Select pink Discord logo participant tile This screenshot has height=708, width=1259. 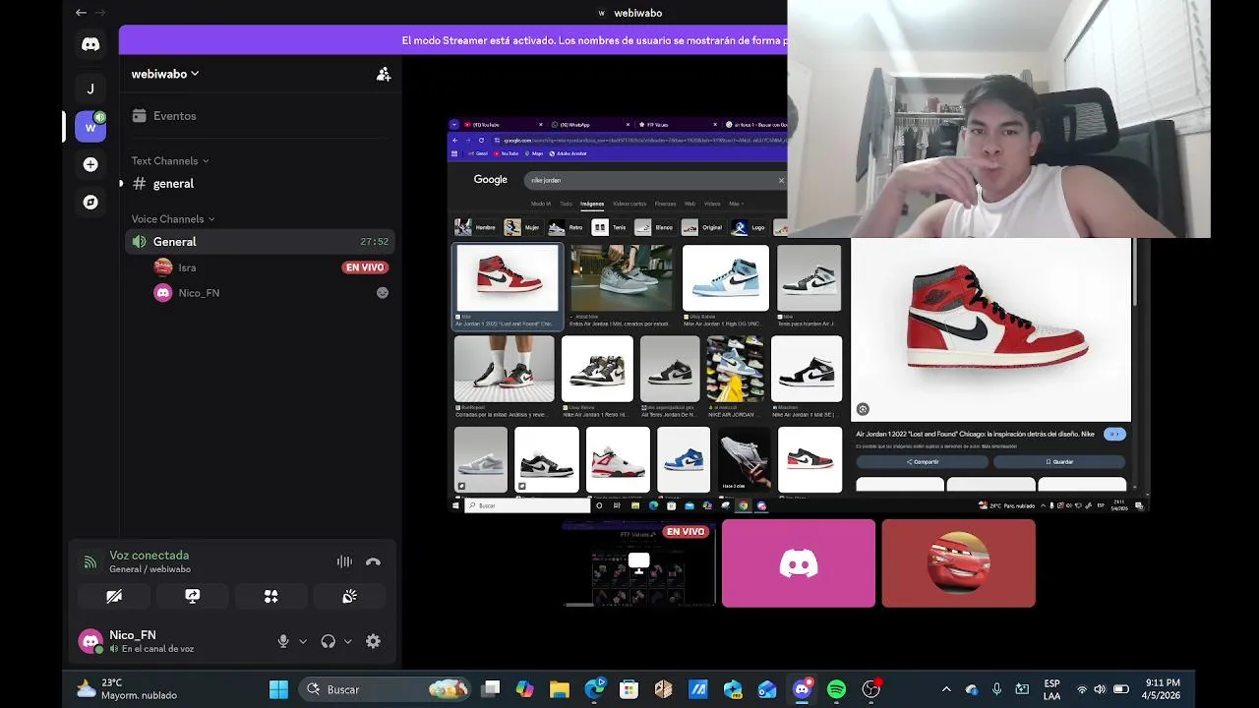[799, 563]
